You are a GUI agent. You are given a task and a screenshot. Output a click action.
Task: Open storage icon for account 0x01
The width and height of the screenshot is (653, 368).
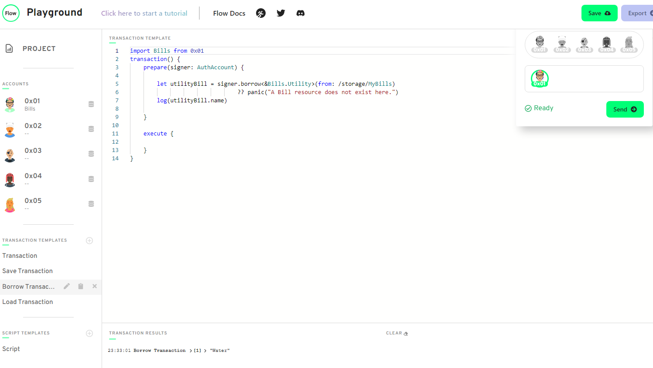91,104
